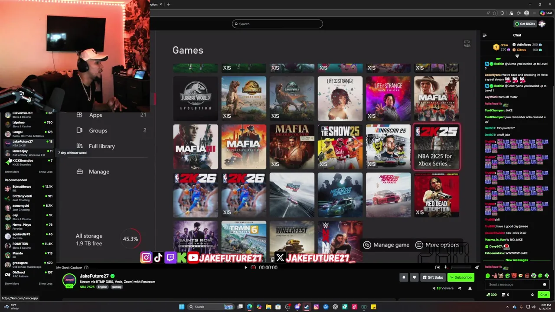Open Steam from the taskbar
Viewport: 555px width, 312px height.
(307, 307)
